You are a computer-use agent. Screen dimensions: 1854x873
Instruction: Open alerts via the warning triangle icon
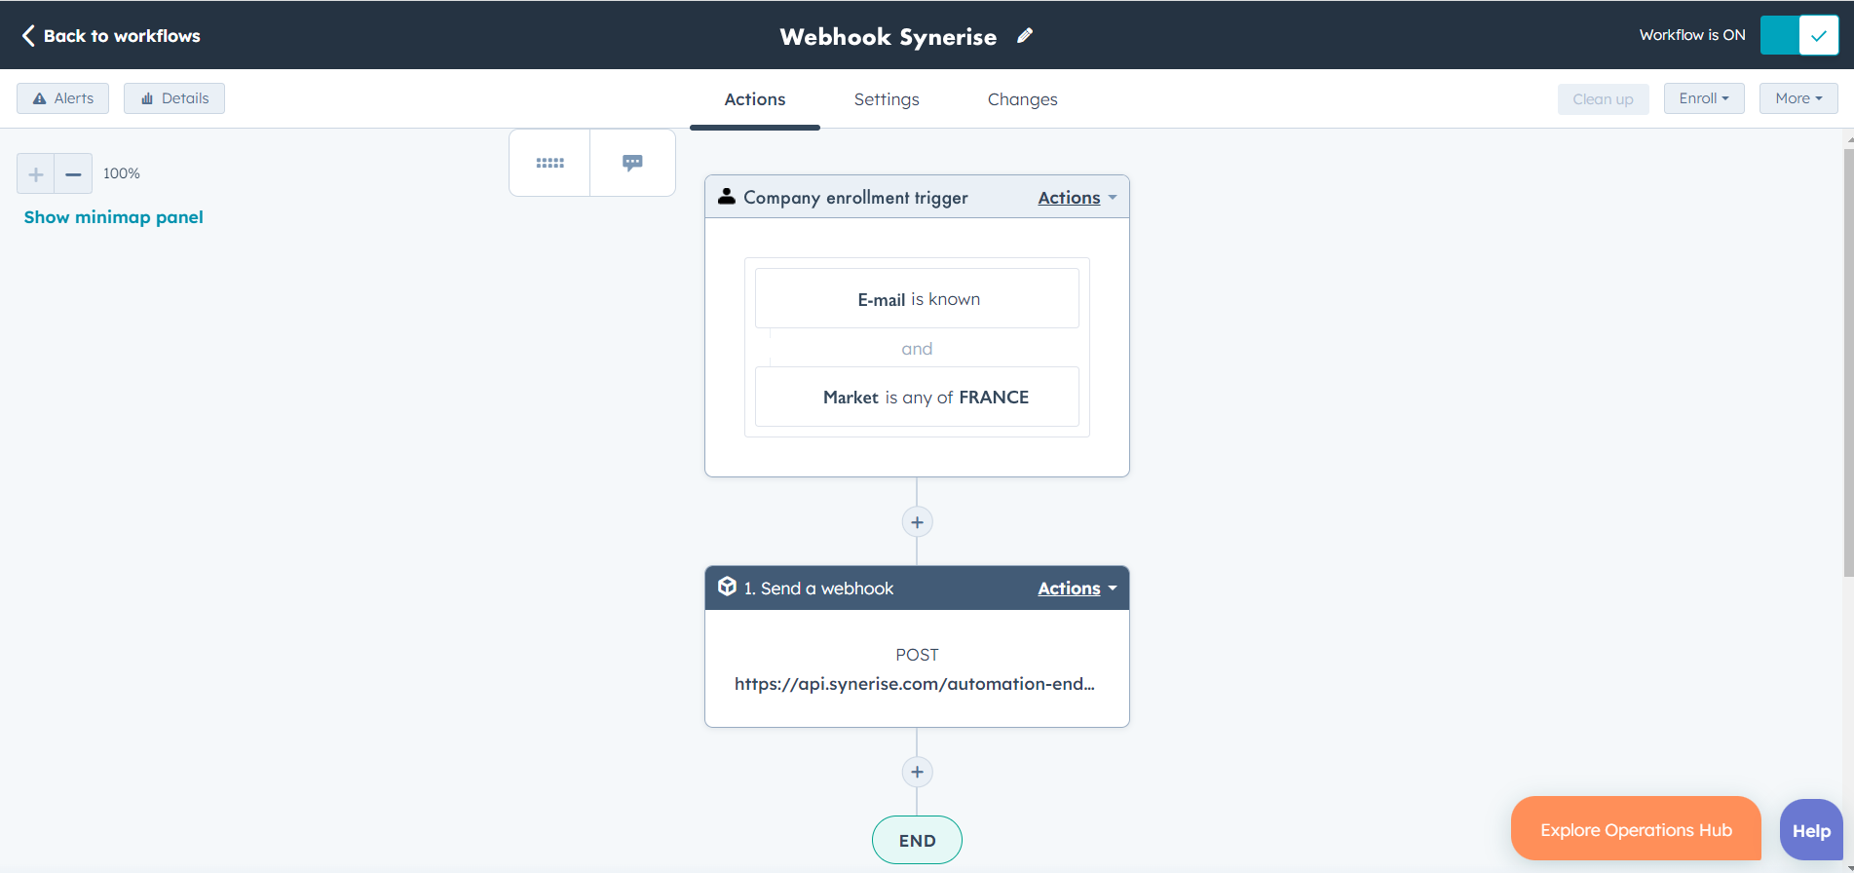point(40,97)
